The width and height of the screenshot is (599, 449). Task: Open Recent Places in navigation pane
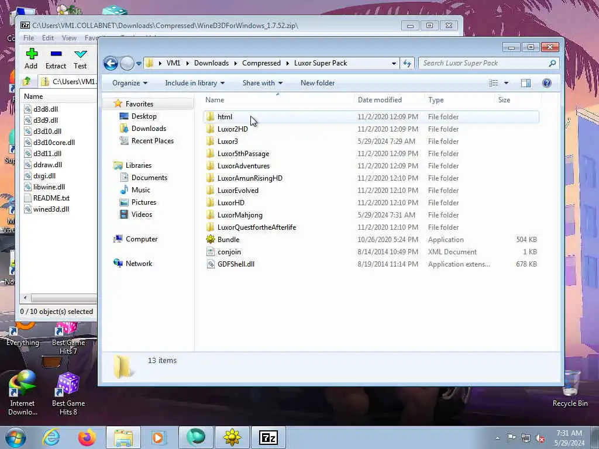153,140
